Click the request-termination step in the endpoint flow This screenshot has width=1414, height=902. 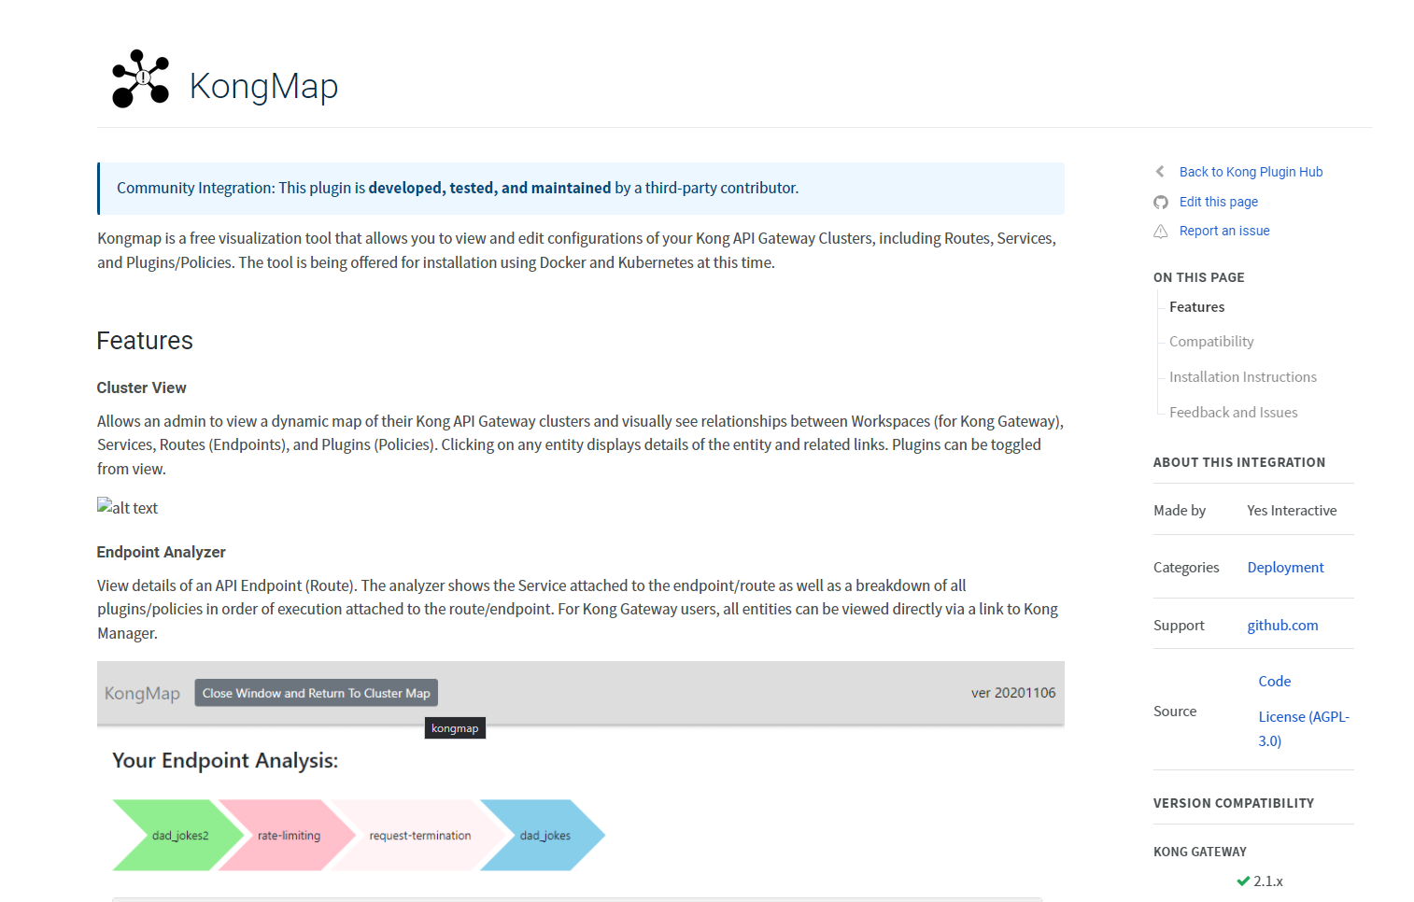[x=419, y=835]
